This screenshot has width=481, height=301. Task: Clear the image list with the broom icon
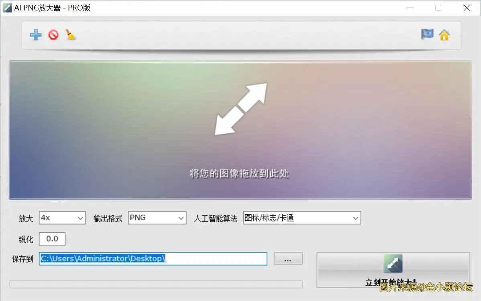point(71,35)
